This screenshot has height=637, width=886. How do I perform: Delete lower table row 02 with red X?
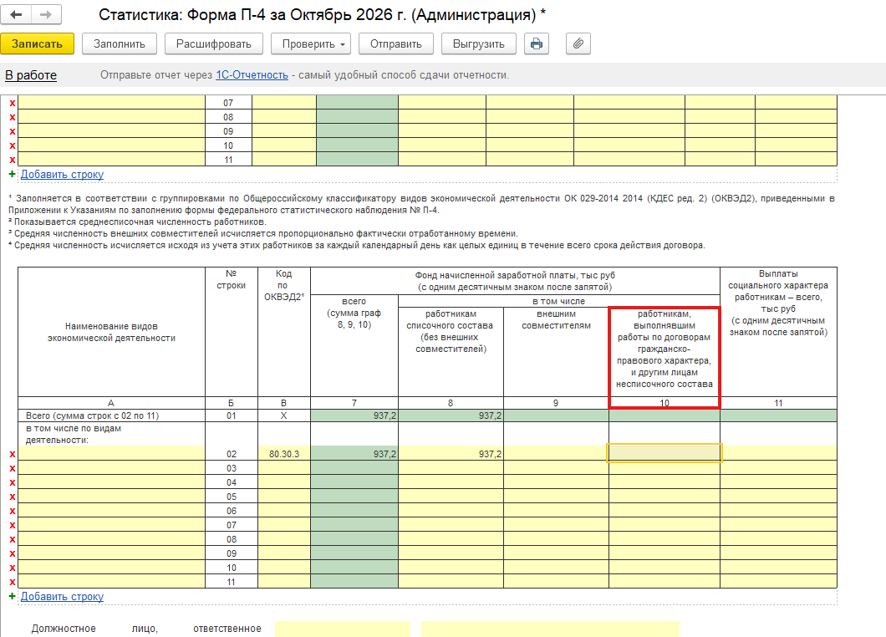(13, 454)
